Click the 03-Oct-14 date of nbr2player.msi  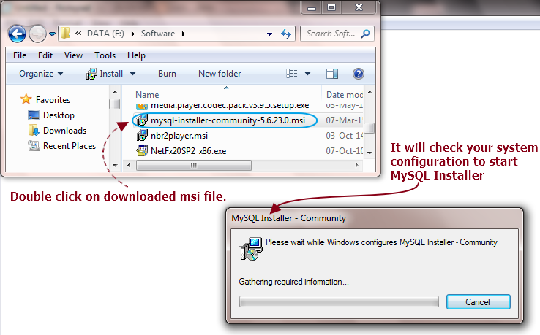coord(345,136)
